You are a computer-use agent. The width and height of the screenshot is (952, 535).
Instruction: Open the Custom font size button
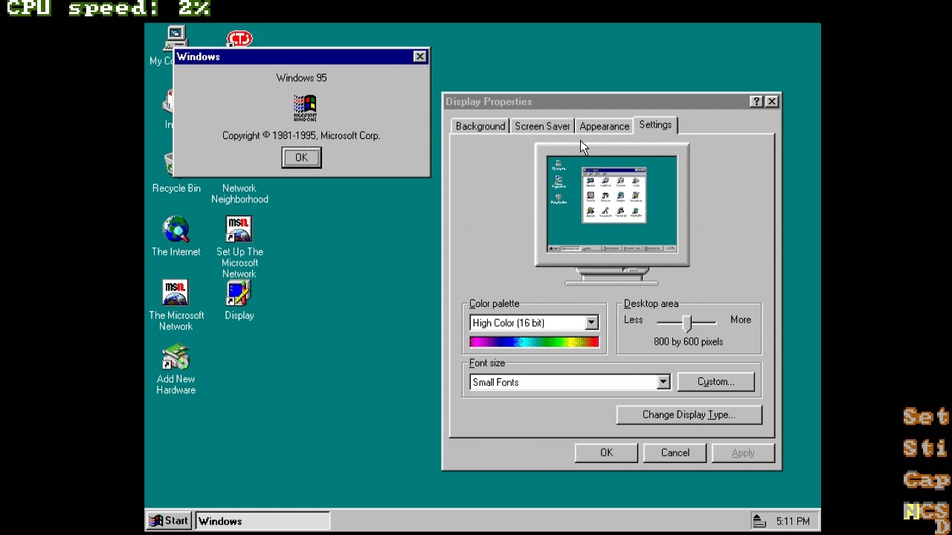pos(715,382)
